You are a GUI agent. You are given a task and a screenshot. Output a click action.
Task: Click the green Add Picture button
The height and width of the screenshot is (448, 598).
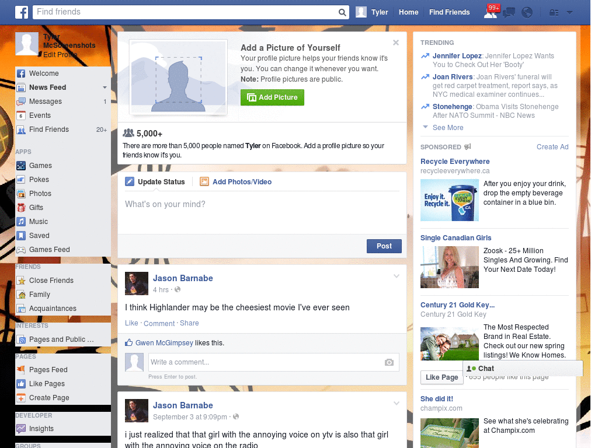pos(272,97)
